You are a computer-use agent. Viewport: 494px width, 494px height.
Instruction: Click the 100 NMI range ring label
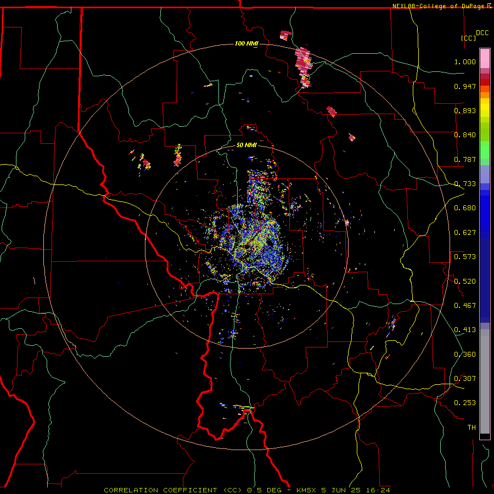point(246,43)
